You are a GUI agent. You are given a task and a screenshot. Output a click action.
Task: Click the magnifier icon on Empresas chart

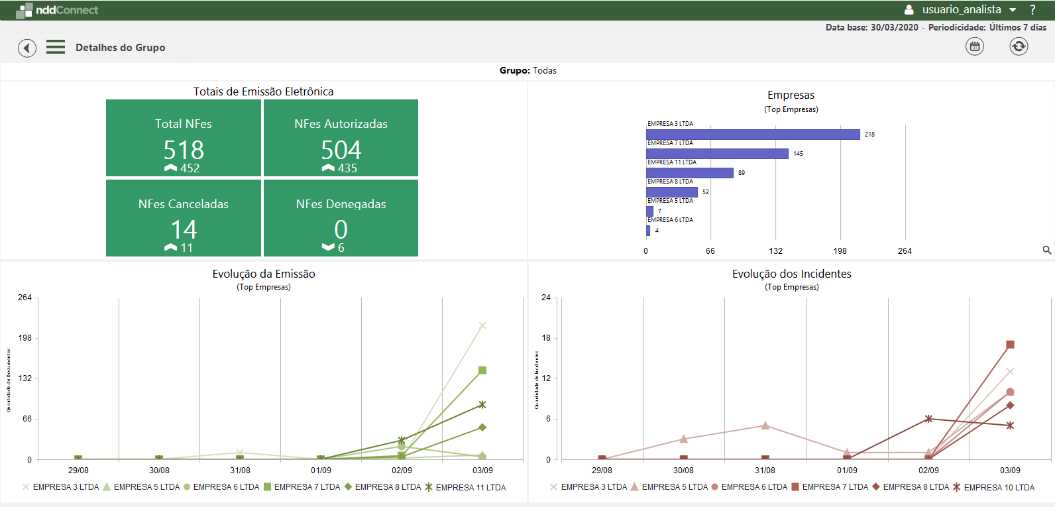(1046, 250)
